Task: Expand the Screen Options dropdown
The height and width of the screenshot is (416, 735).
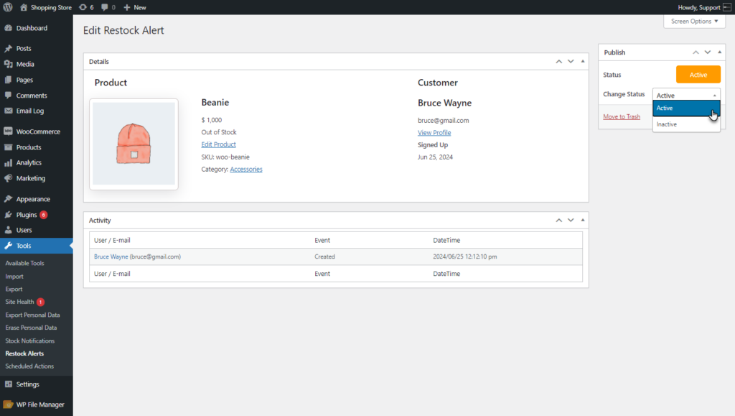Action: (x=694, y=21)
